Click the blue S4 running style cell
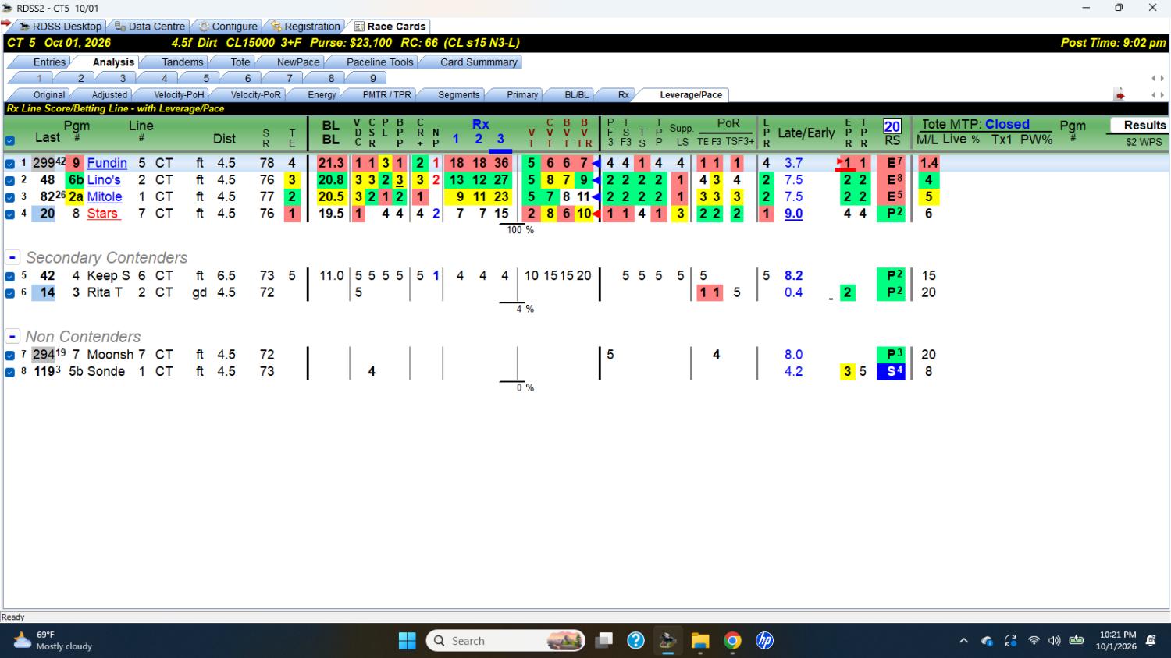Image resolution: width=1171 pixels, height=658 pixels. point(891,372)
